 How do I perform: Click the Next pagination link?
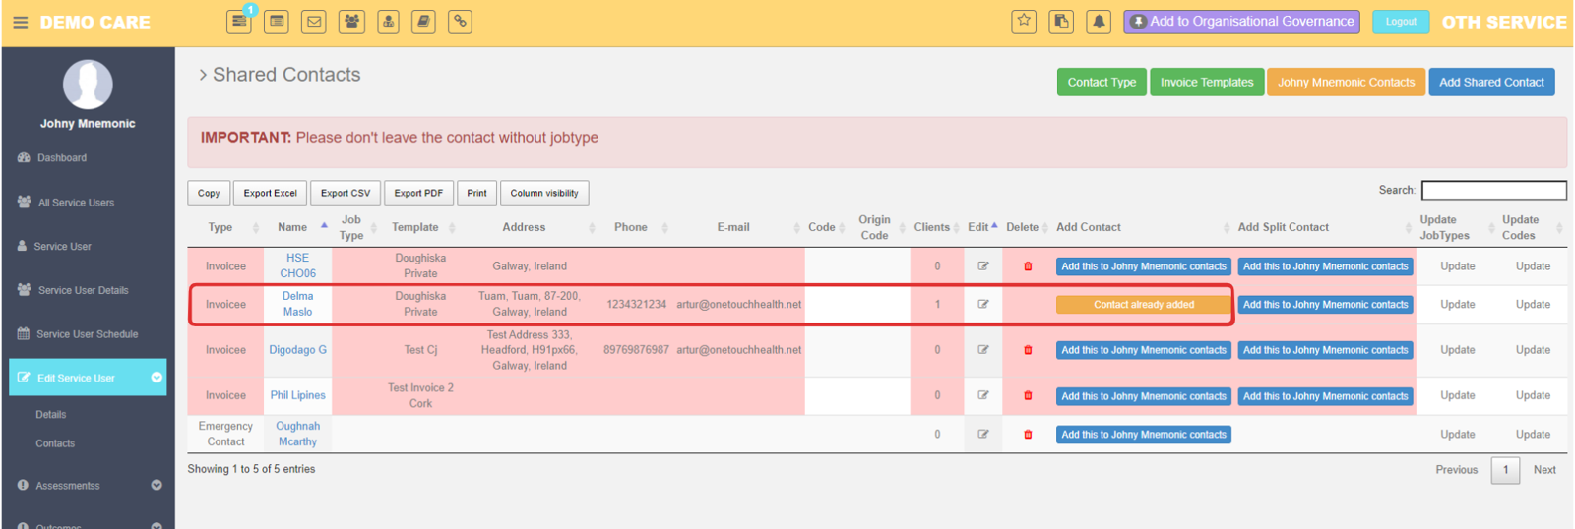click(x=1544, y=470)
